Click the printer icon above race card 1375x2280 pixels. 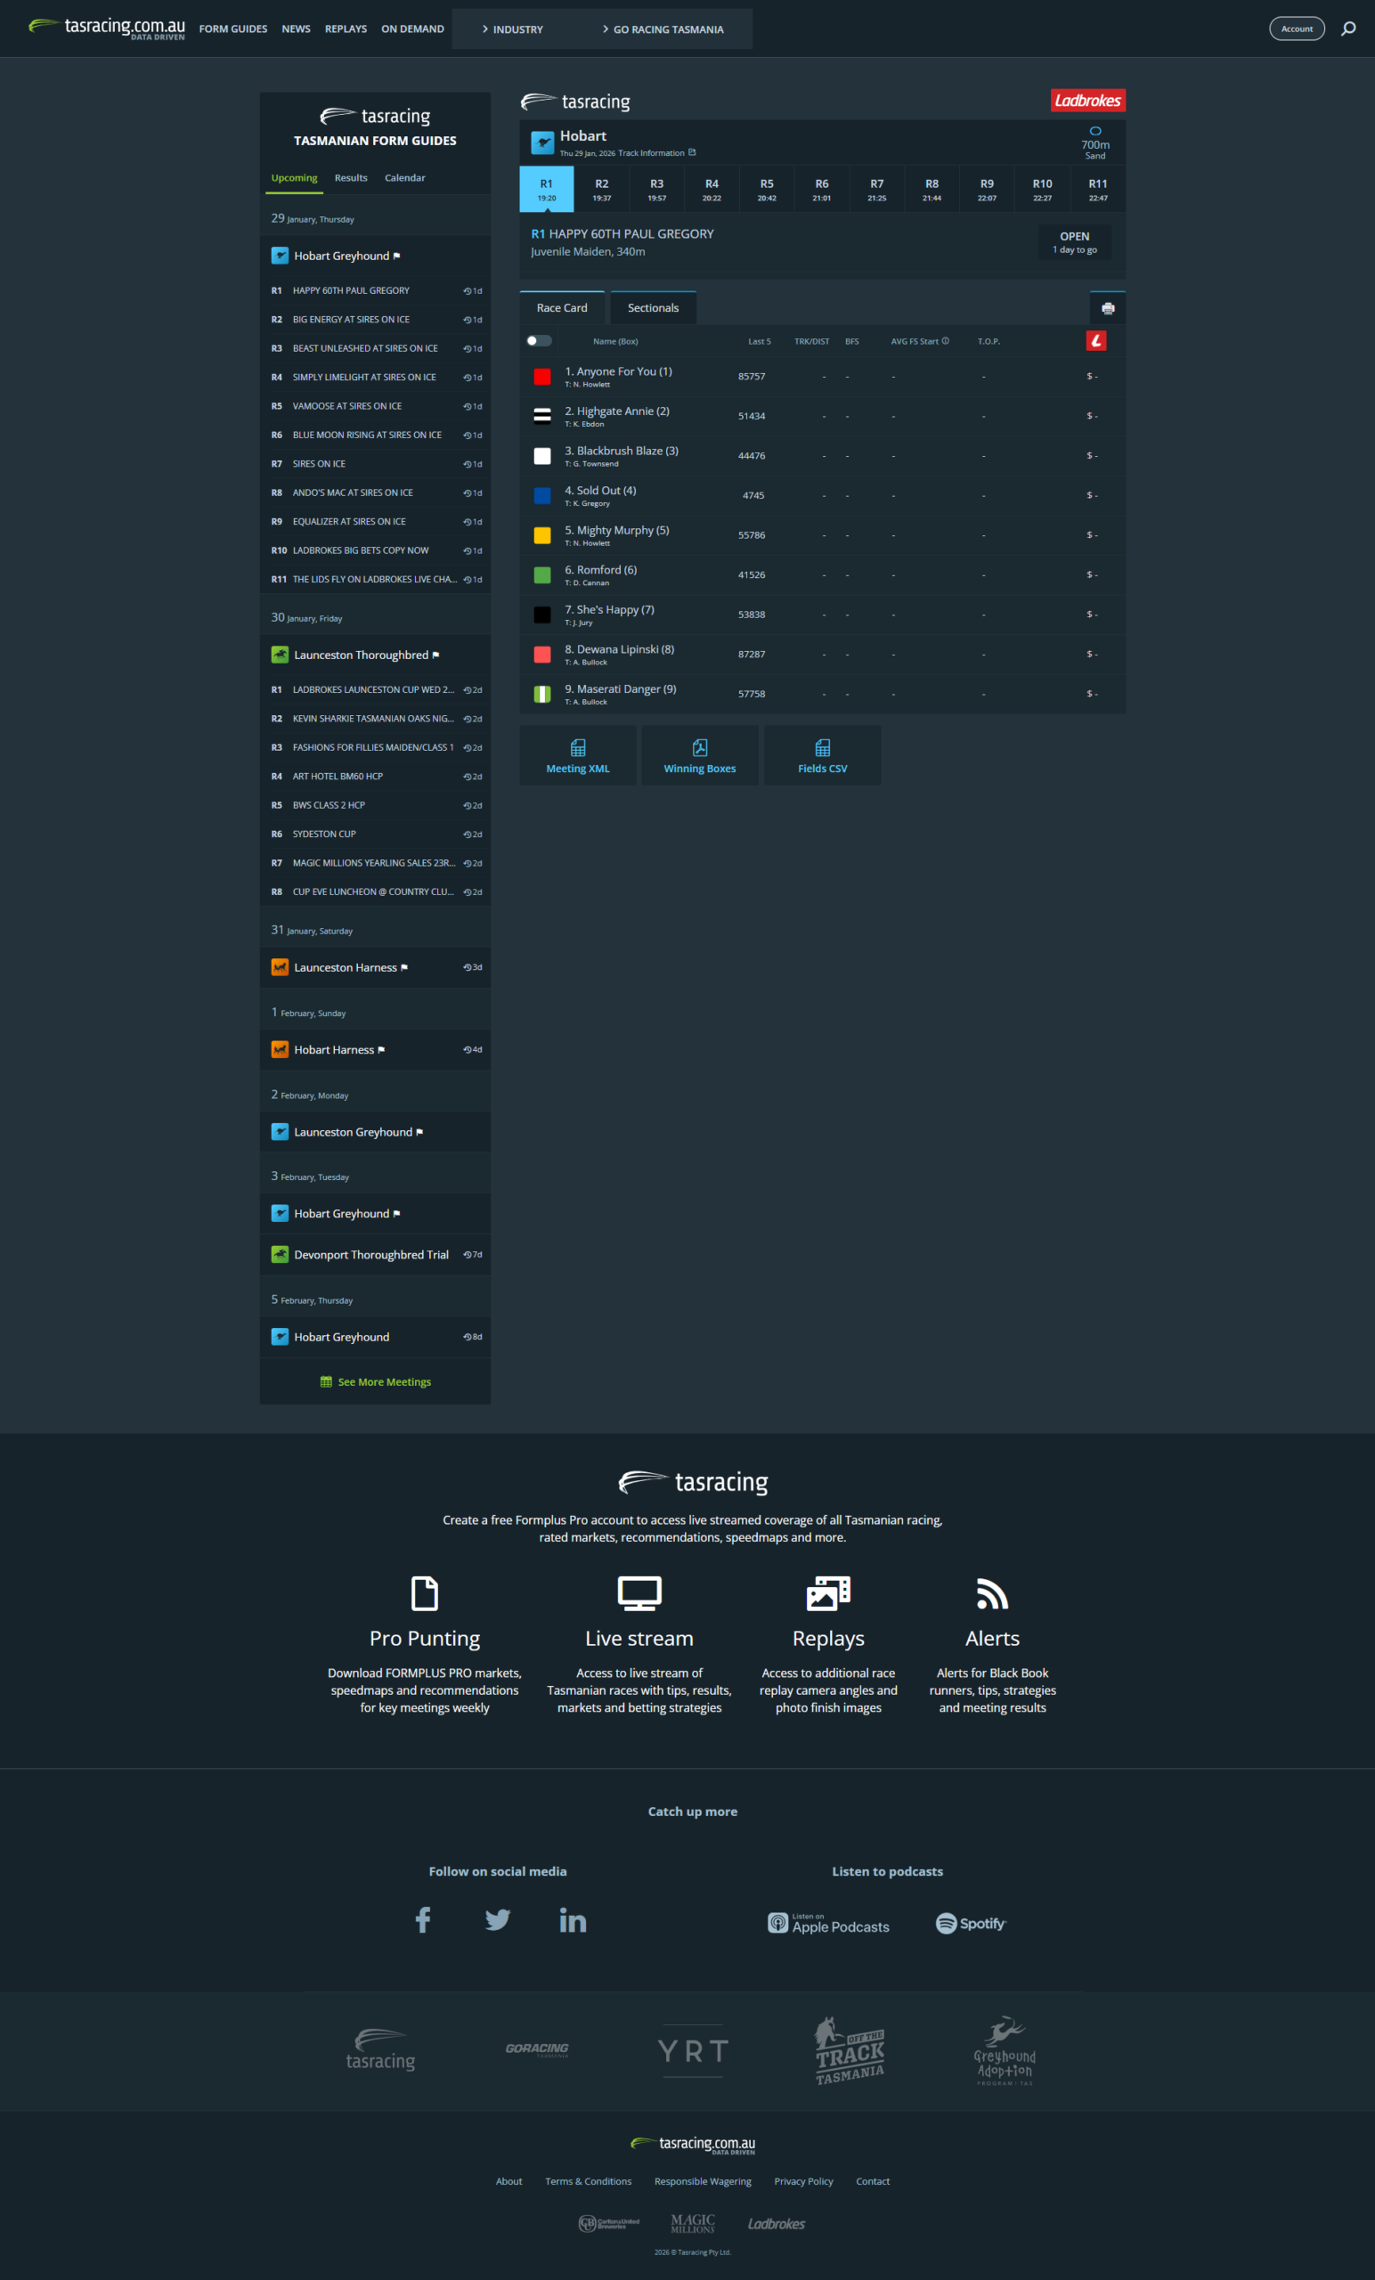point(1108,308)
